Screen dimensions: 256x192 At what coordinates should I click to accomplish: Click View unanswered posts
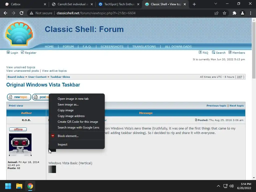(22, 71)
